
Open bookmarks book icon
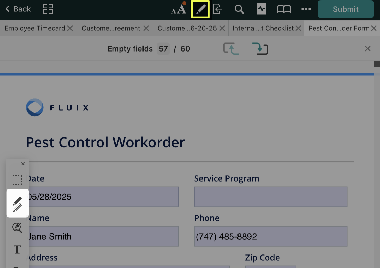284,9
